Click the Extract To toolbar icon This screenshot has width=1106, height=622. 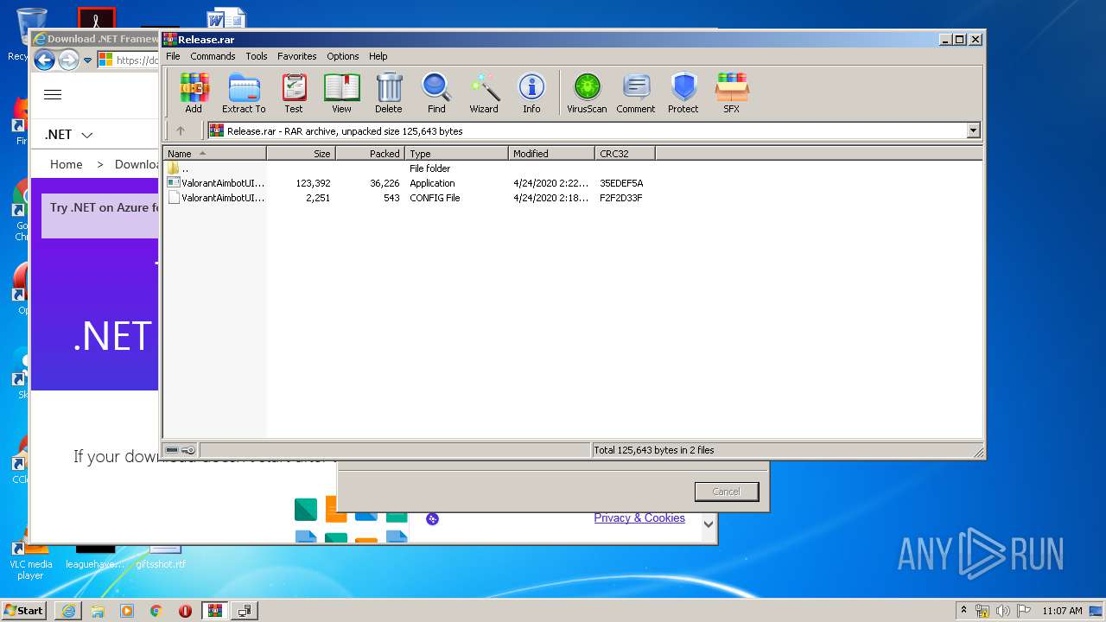pyautogui.click(x=244, y=93)
